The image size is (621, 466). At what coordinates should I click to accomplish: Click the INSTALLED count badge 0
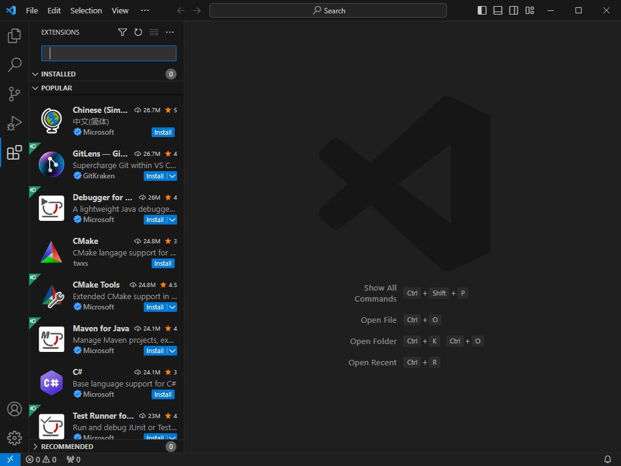click(x=170, y=74)
